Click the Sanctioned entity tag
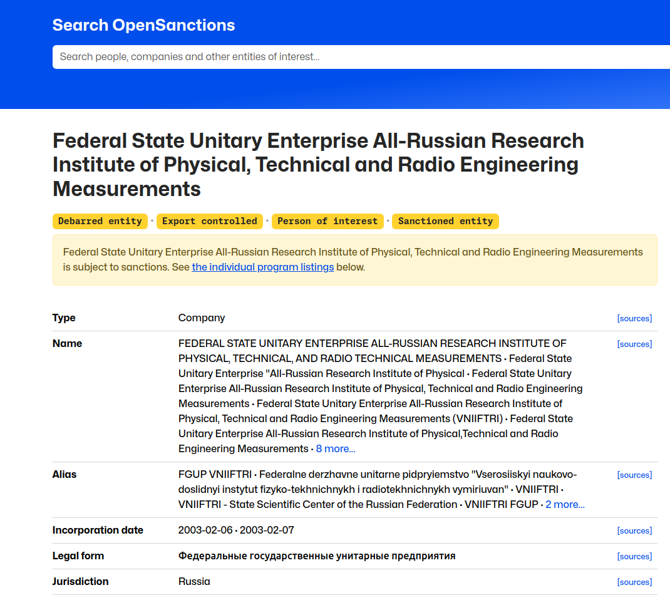This screenshot has height=595, width=670. click(x=445, y=222)
